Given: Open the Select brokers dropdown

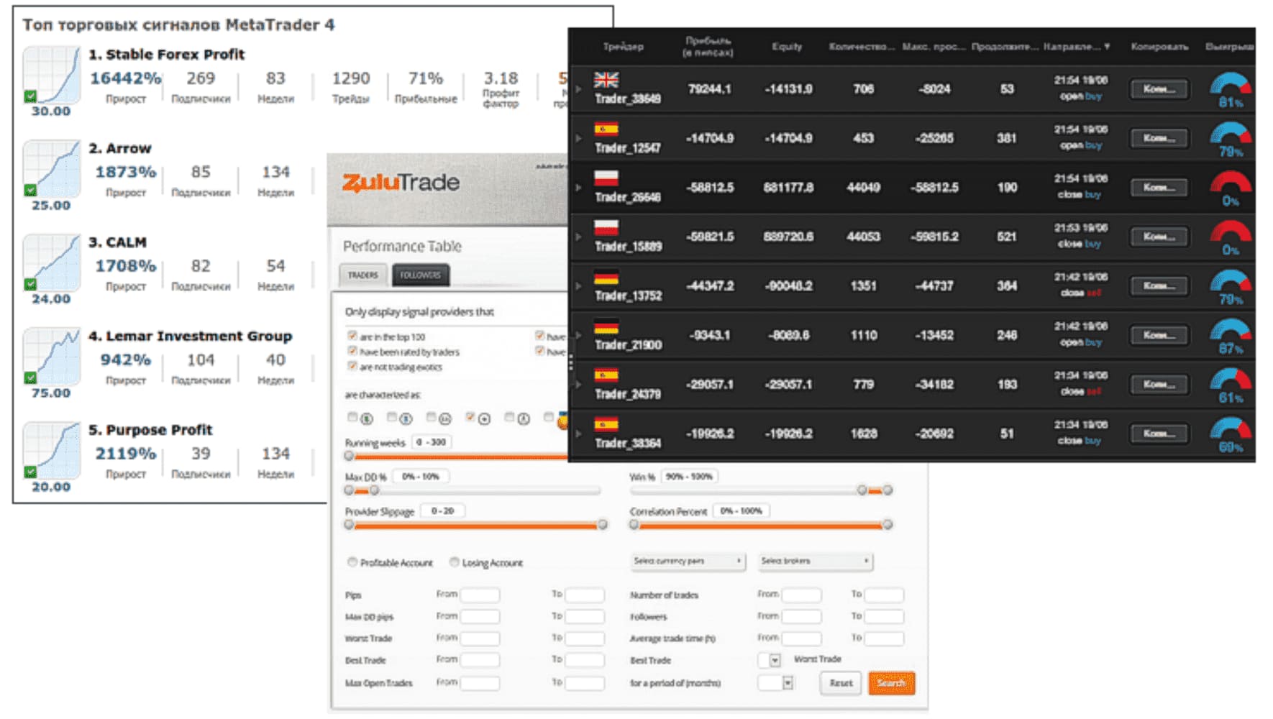Looking at the screenshot, I should tap(815, 561).
